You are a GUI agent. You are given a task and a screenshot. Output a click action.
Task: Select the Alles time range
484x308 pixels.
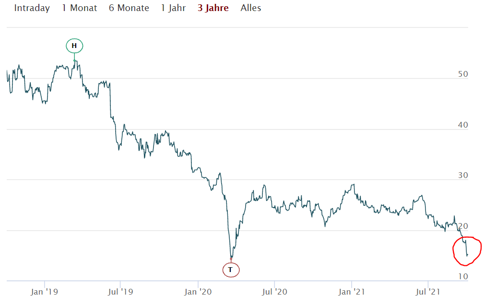coord(251,8)
